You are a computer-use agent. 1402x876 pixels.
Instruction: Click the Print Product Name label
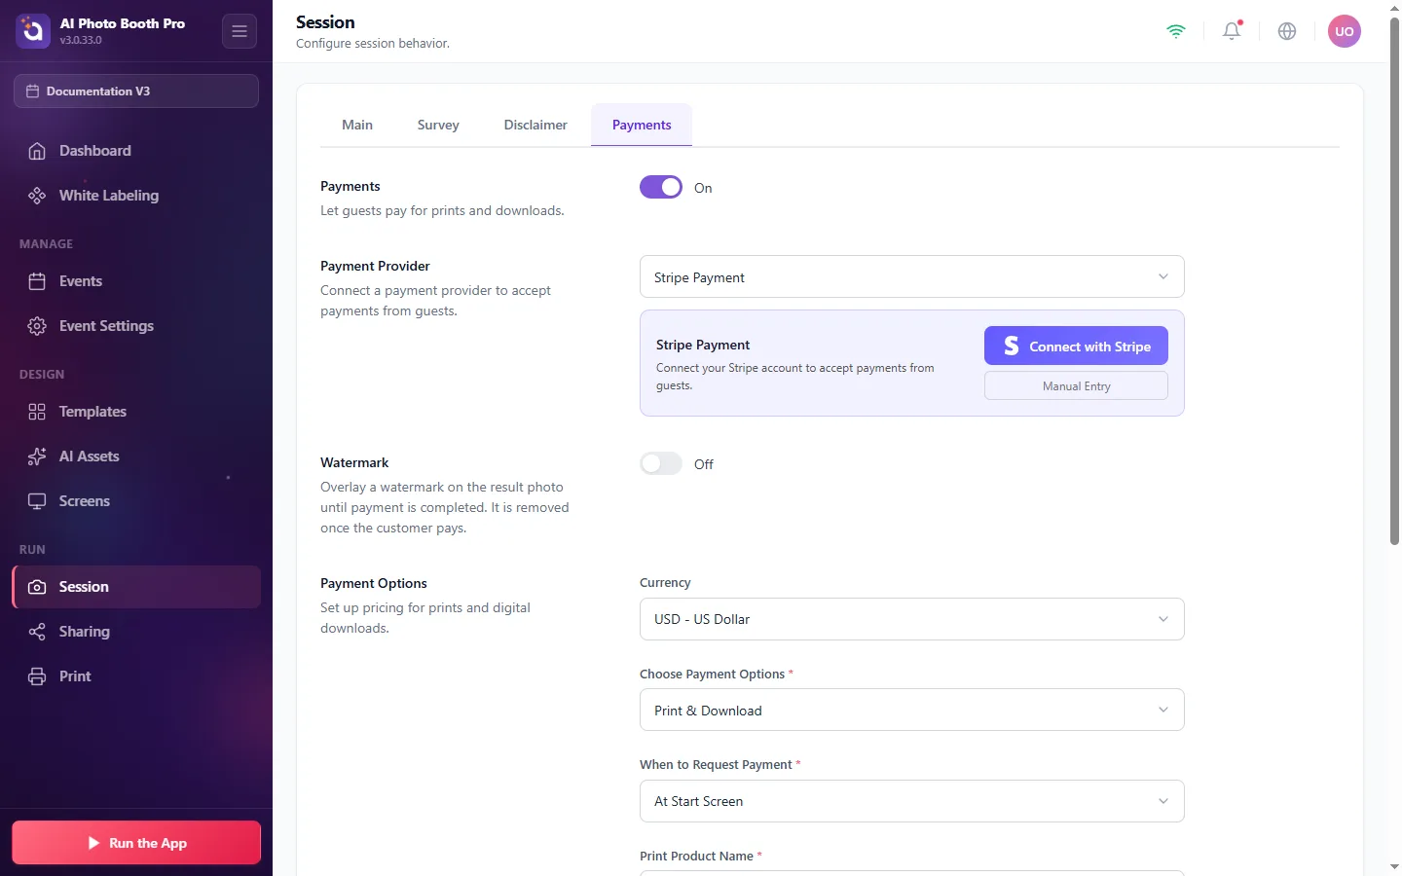click(x=696, y=857)
